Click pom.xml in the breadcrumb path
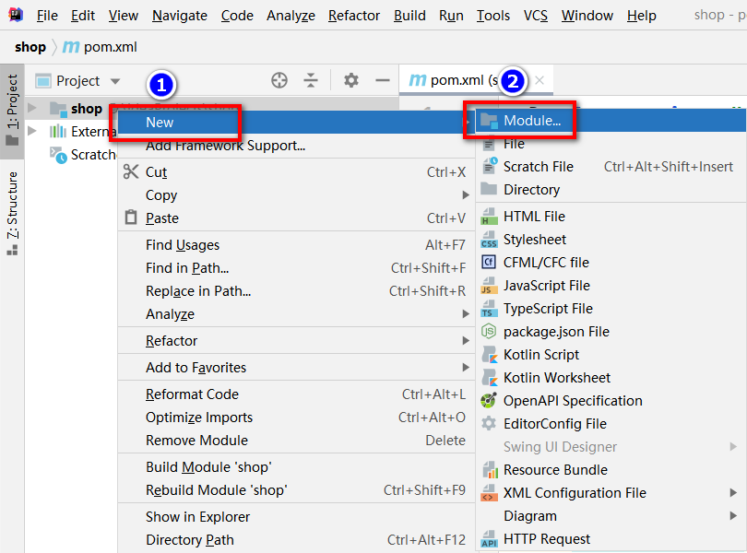747x553 pixels. tap(110, 47)
